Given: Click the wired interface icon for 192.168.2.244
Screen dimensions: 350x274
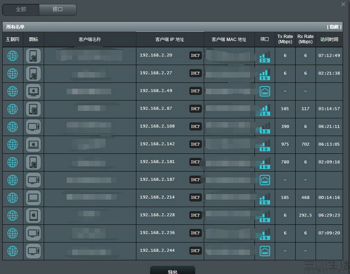Looking at the screenshot, I should click(x=265, y=251).
